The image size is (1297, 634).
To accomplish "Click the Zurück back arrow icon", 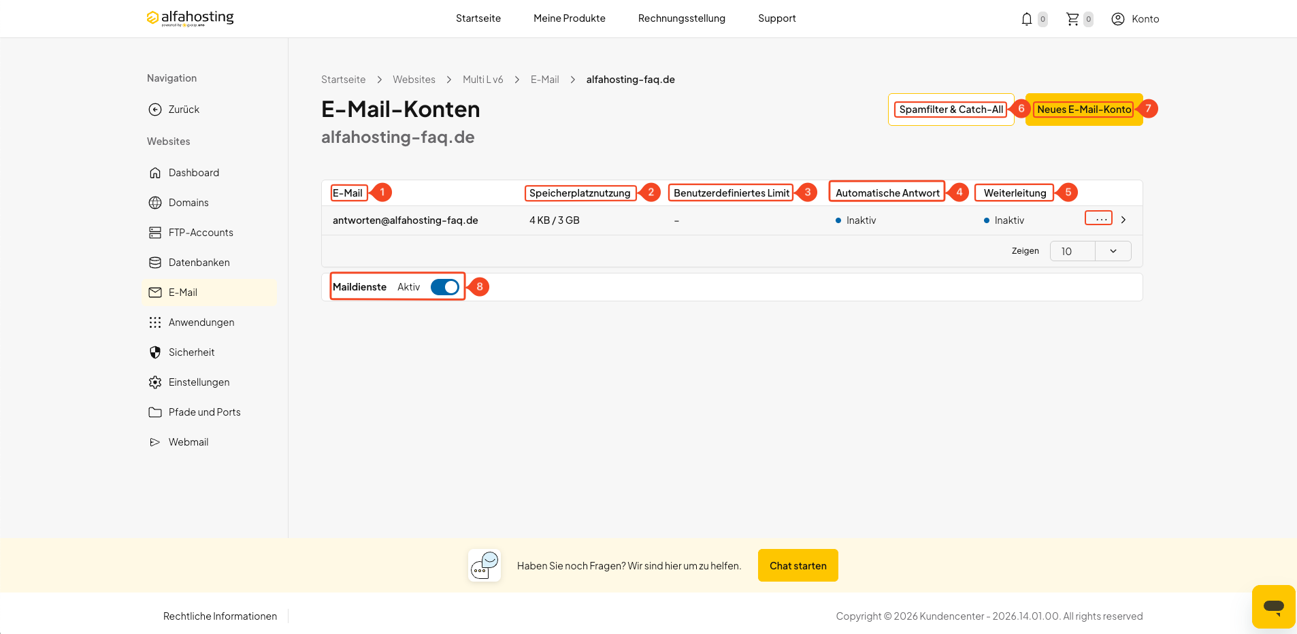I will point(155,110).
